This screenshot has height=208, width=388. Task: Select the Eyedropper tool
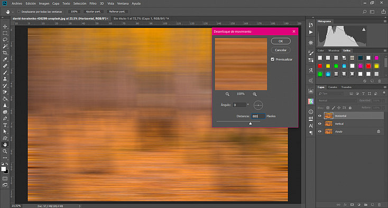click(5, 59)
